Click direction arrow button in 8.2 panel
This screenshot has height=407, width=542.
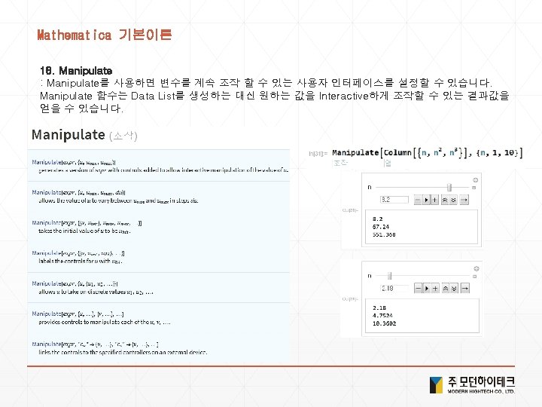[x=464, y=200]
